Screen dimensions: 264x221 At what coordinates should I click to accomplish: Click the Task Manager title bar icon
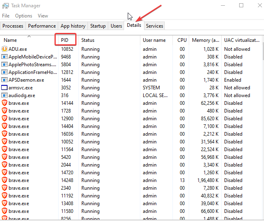[x=6, y=6]
